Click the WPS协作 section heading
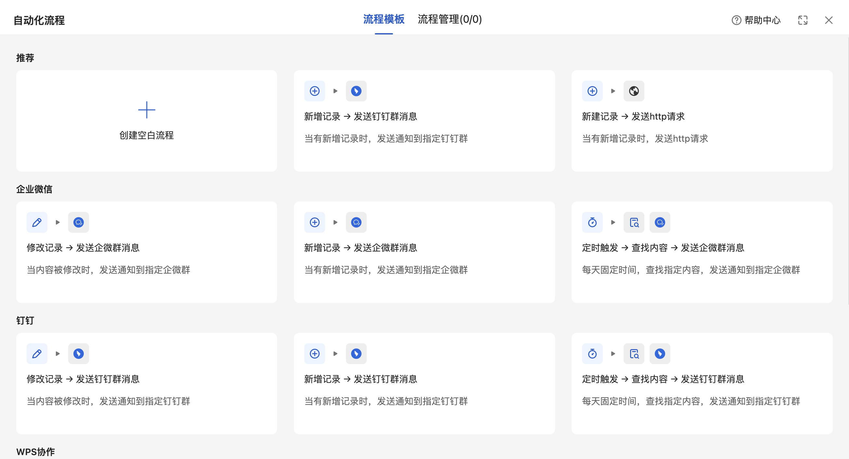 point(36,452)
